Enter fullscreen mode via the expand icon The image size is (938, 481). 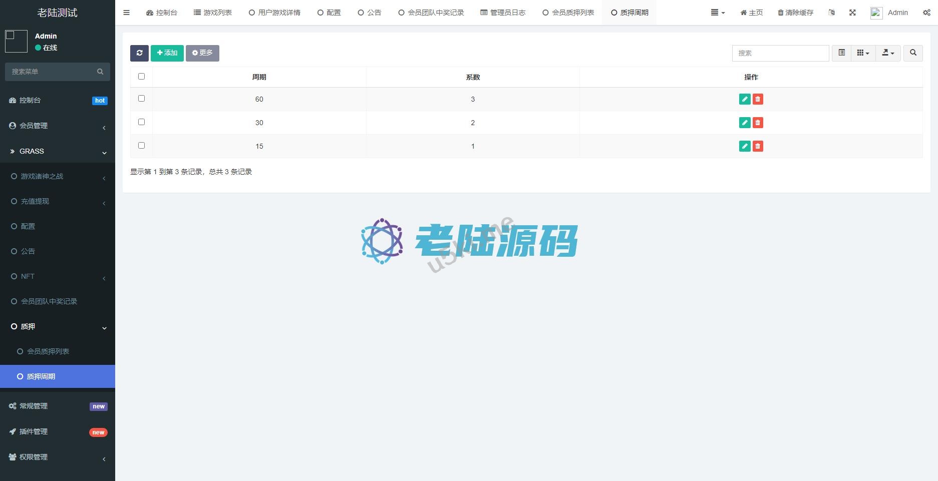pyautogui.click(x=852, y=13)
